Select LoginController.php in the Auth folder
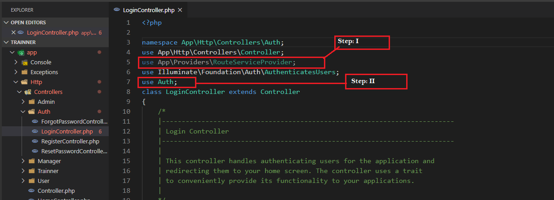Screen dimensions: 554x200 pyautogui.click(x=67, y=132)
